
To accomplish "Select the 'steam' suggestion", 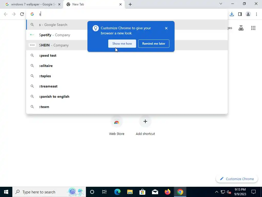I will (x=127, y=107).
